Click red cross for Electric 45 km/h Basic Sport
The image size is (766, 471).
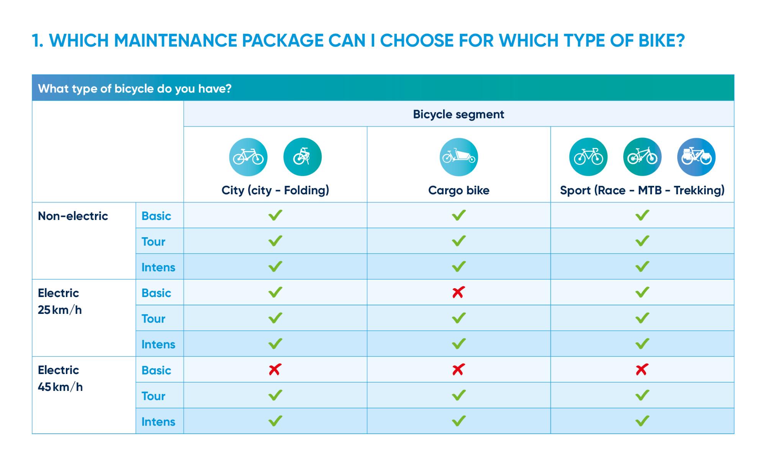(x=642, y=369)
